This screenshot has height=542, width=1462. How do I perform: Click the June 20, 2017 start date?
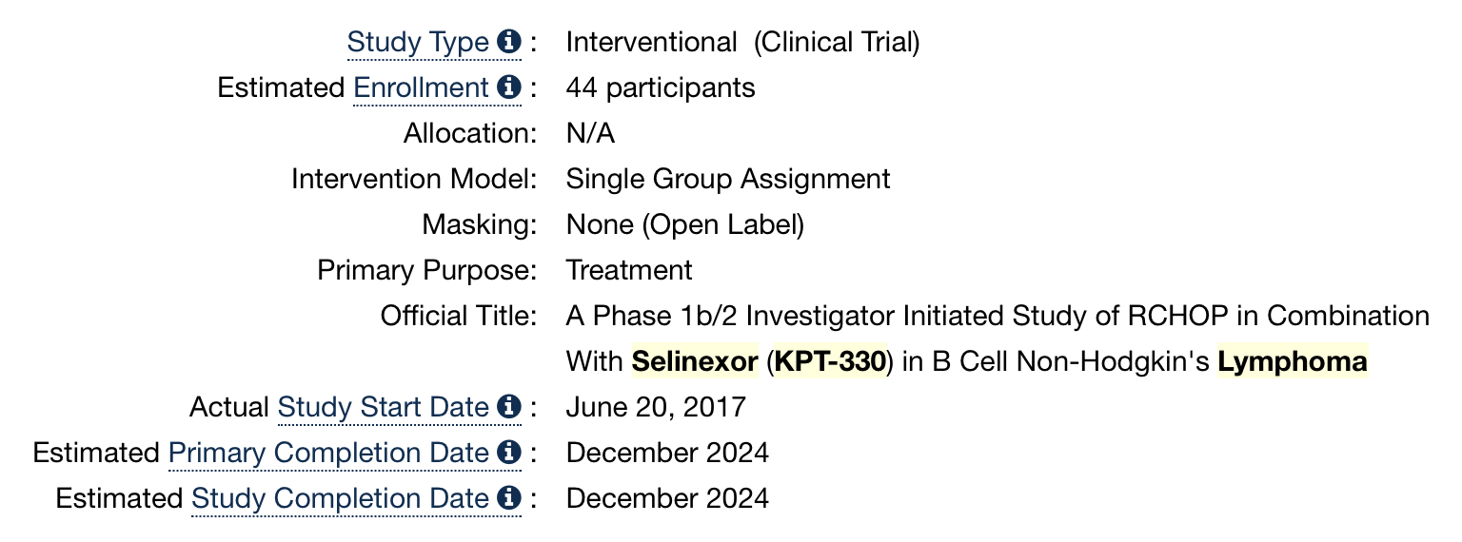click(x=656, y=408)
